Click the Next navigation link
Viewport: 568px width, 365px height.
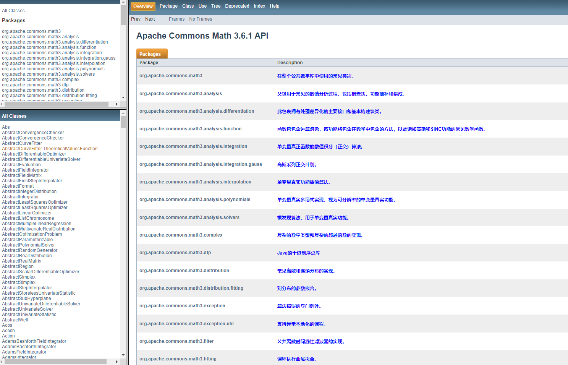click(150, 19)
